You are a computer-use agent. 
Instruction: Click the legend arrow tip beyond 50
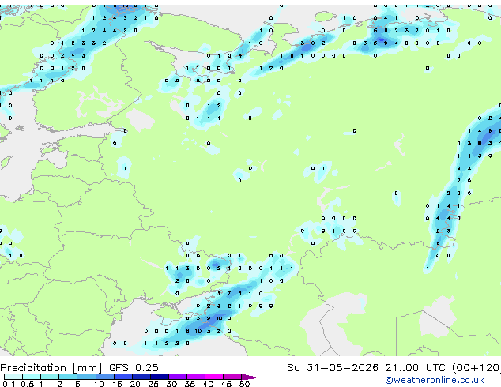[x=250, y=377]
